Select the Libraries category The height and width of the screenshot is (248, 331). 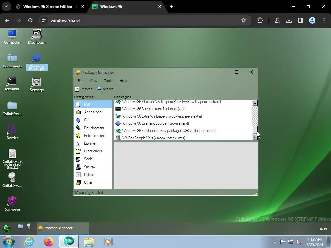coord(93,143)
